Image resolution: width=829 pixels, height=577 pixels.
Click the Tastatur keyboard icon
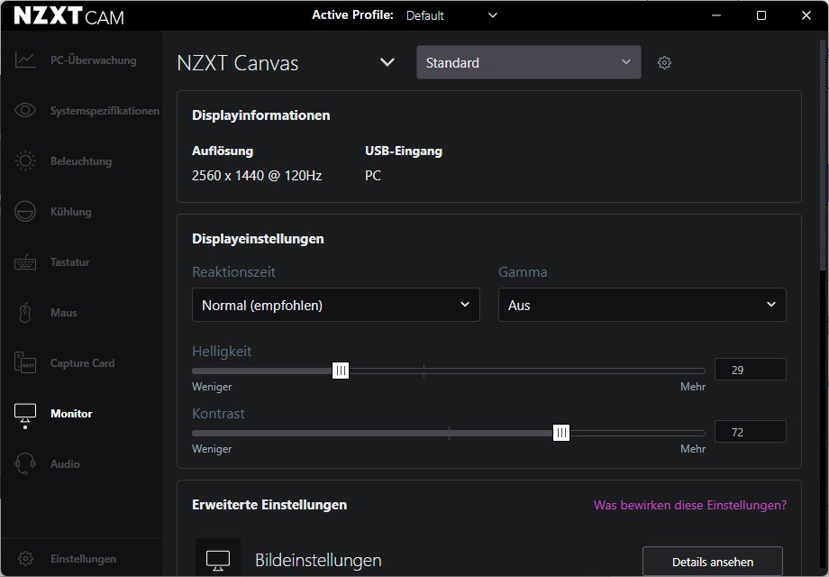pyautogui.click(x=25, y=262)
